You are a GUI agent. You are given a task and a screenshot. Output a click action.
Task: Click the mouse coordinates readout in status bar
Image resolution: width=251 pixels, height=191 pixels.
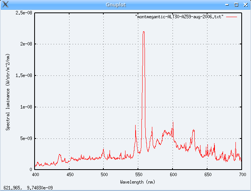tap(28, 188)
